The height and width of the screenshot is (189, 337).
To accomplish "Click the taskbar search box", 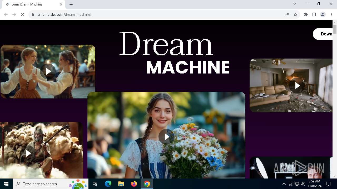I will [51, 184].
